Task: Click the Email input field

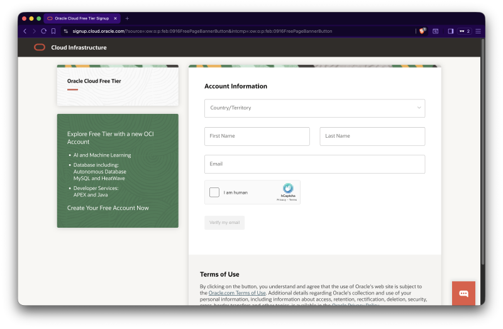Action: 315,164
